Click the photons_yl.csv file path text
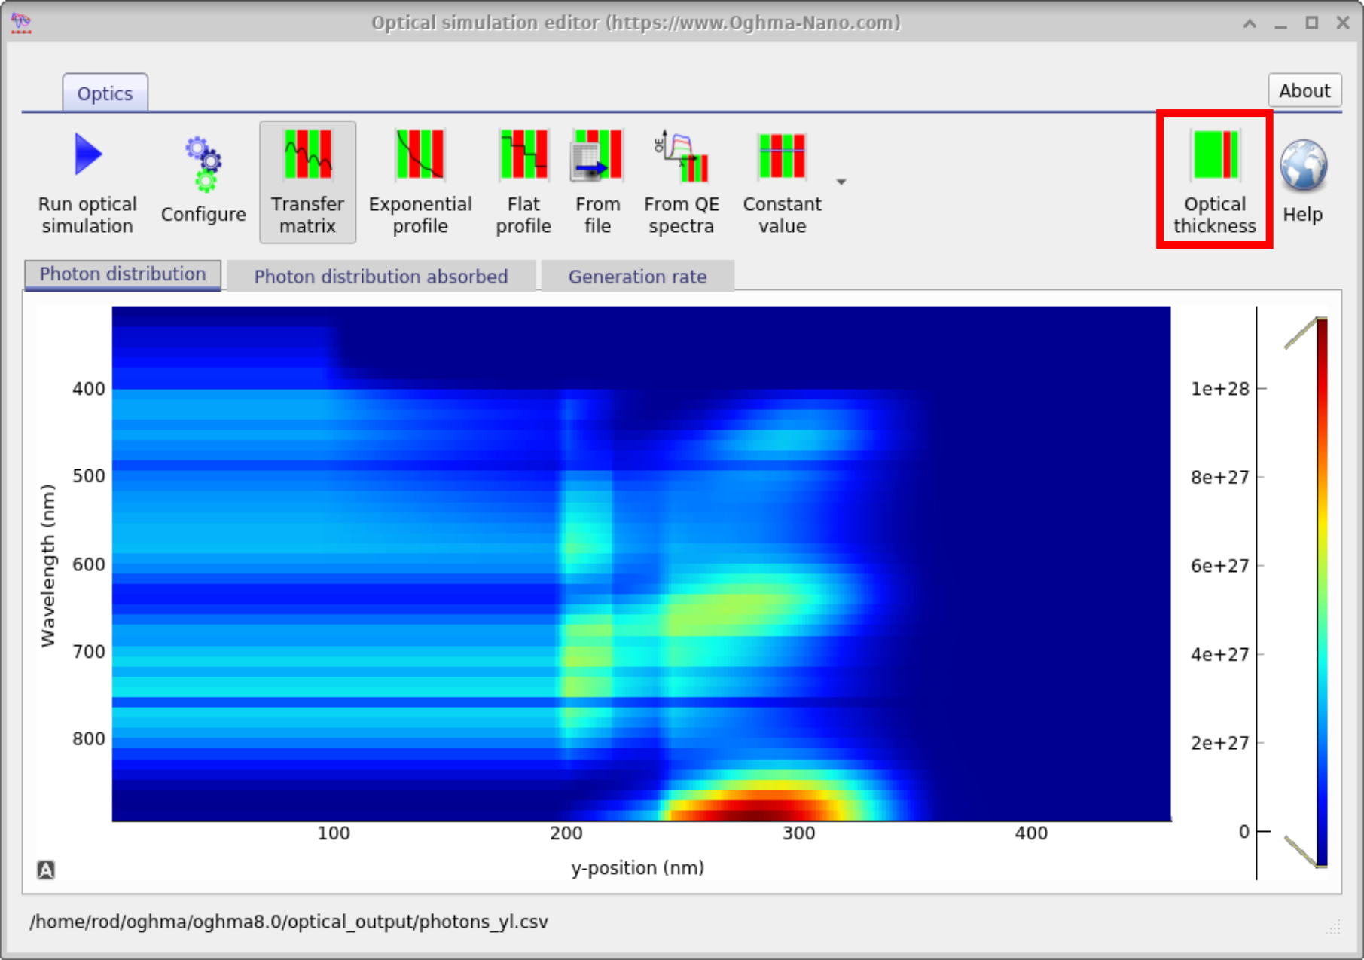The image size is (1364, 960). click(x=288, y=921)
